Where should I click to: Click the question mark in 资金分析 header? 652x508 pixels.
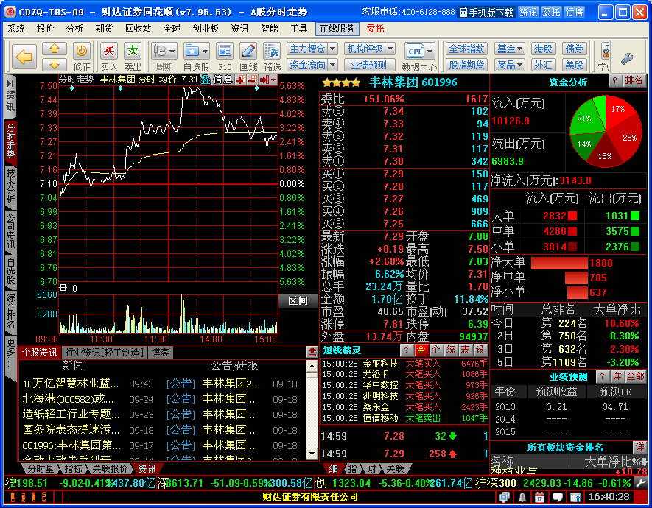point(614,80)
